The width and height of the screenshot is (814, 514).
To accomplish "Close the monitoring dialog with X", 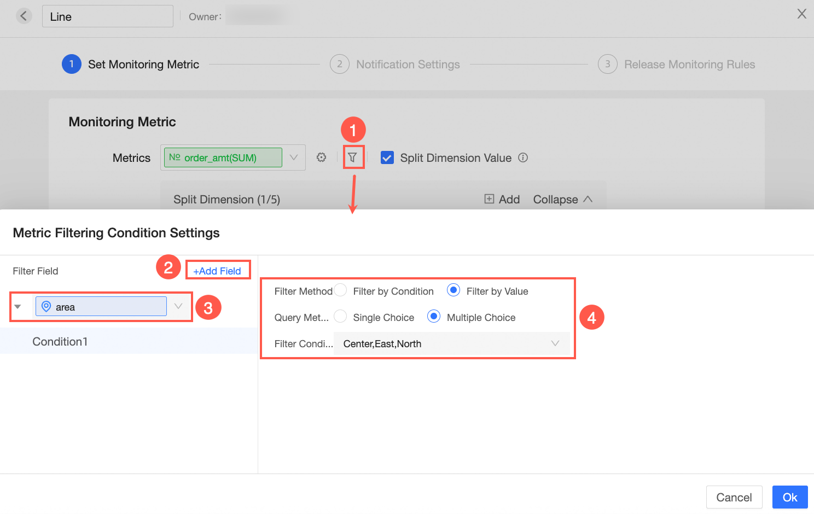I will (x=801, y=14).
